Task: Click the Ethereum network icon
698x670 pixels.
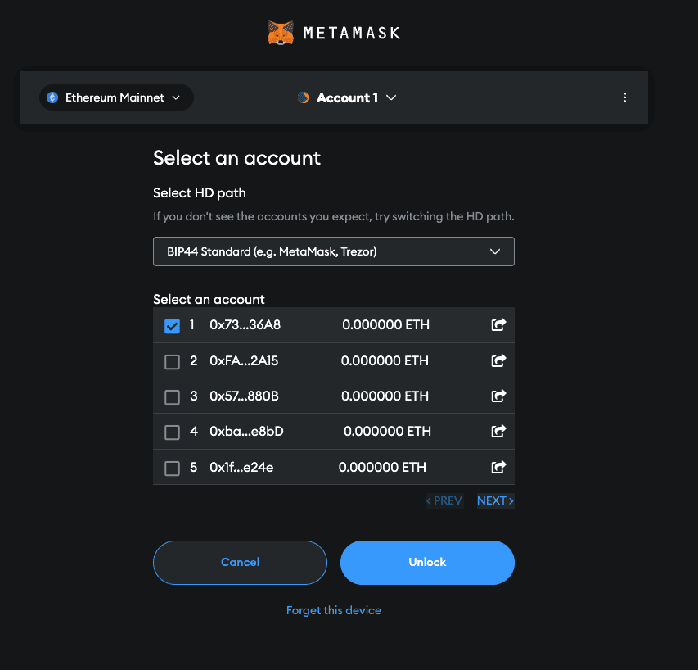Action: click(52, 97)
